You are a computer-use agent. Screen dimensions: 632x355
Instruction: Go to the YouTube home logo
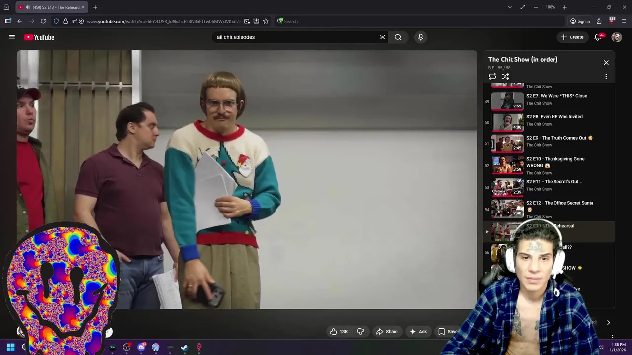(39, 37)
